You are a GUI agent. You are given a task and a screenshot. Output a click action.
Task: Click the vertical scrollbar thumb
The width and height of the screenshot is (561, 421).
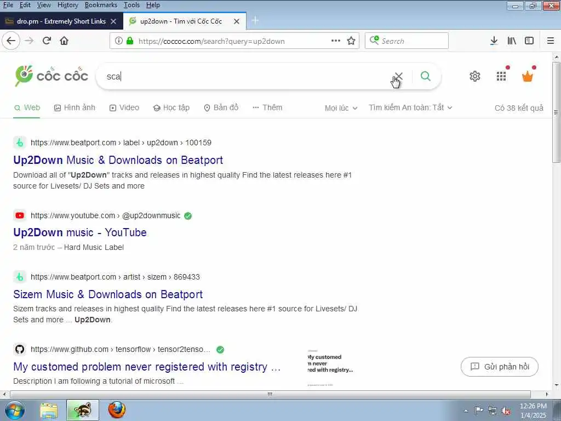point(557,112)
